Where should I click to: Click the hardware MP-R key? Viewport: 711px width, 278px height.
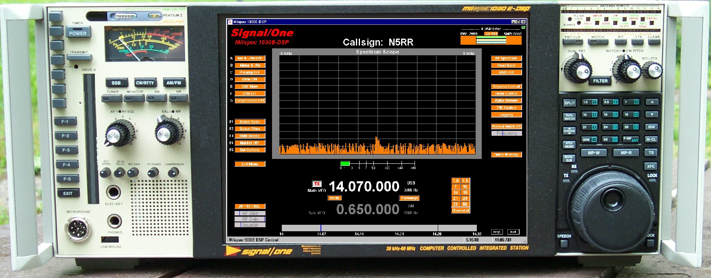pyautogui.click(x=626, y=153)
